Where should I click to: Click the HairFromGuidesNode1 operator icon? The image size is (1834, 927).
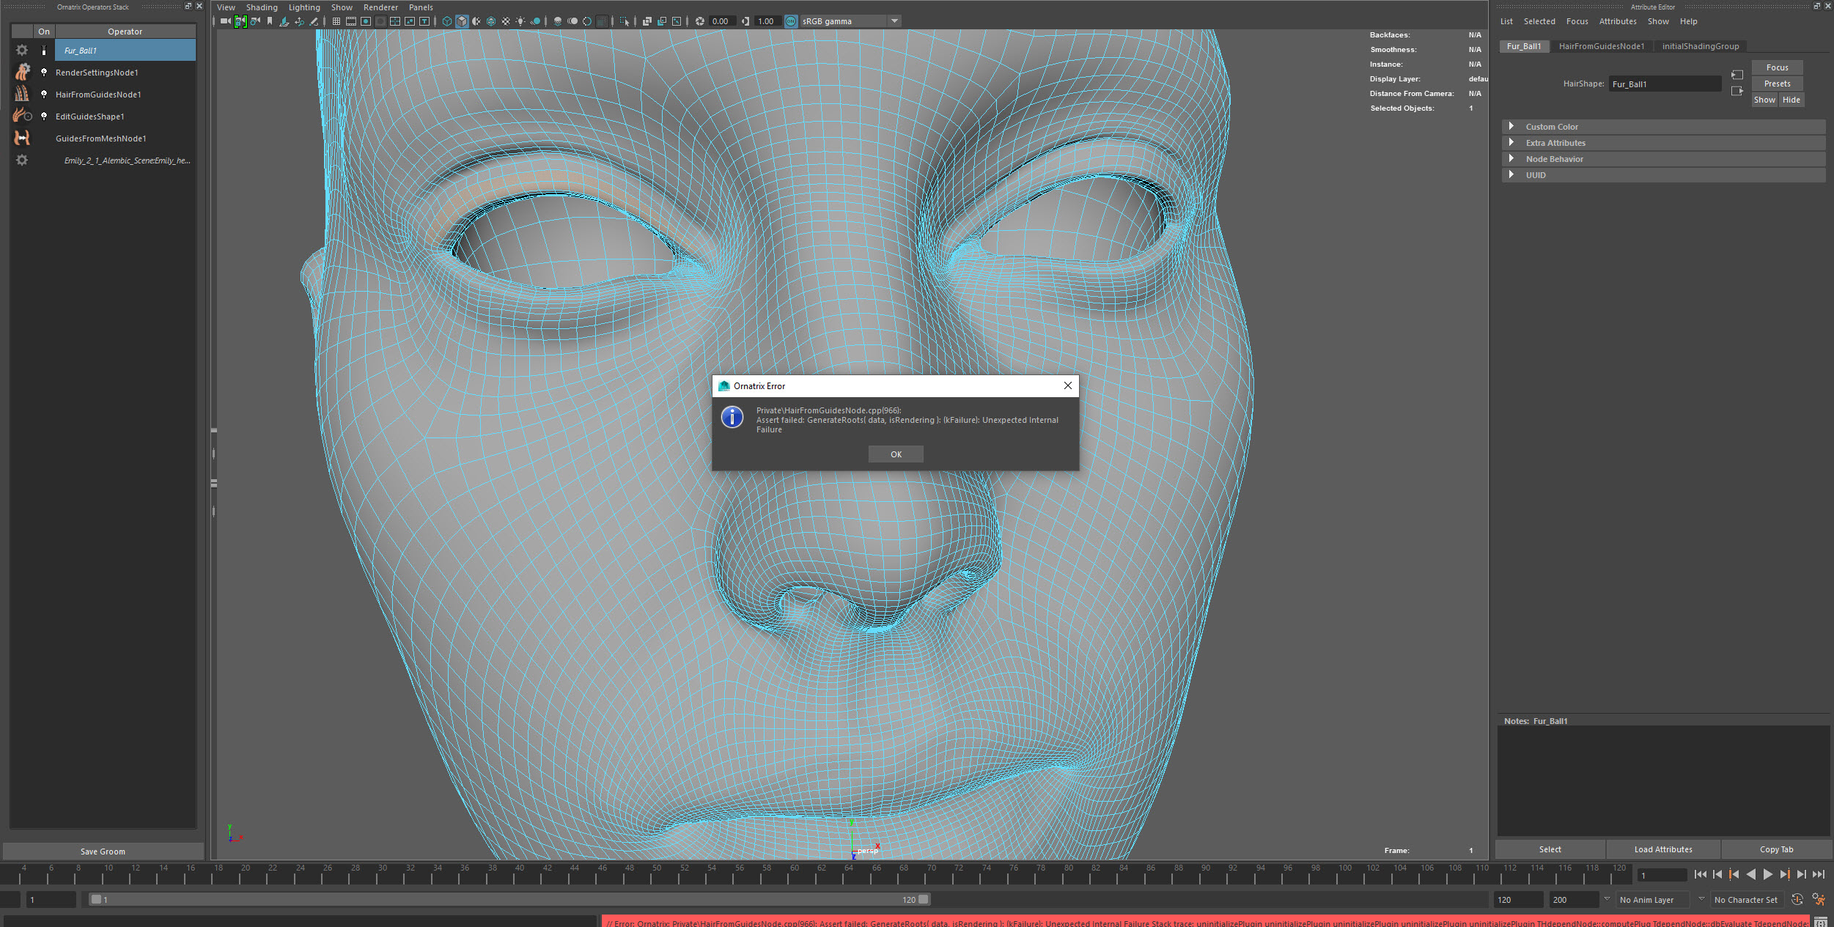pyautogui.click(x=22, y=94)
